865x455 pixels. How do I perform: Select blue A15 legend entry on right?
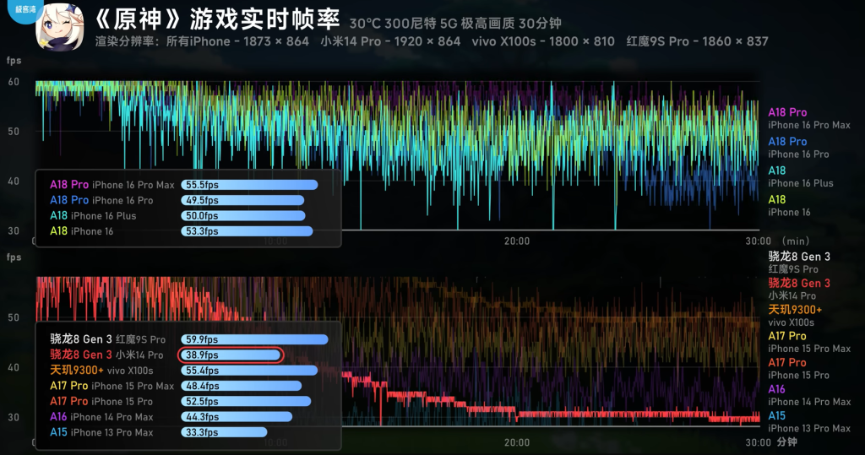pos(808,422)
